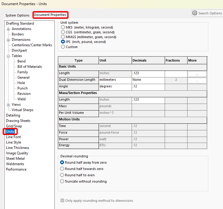Viewport: 223px width, 209px height.
Task: Open the Angle decimals .12 cell
Action: (x=148, y=87)
